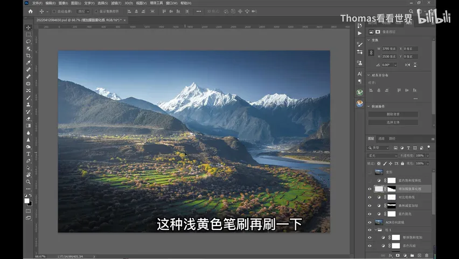Viewport: 459px width, 259px height.
Task: Open the fill 100% dropdown arrow
Action: tap(428, 163)
